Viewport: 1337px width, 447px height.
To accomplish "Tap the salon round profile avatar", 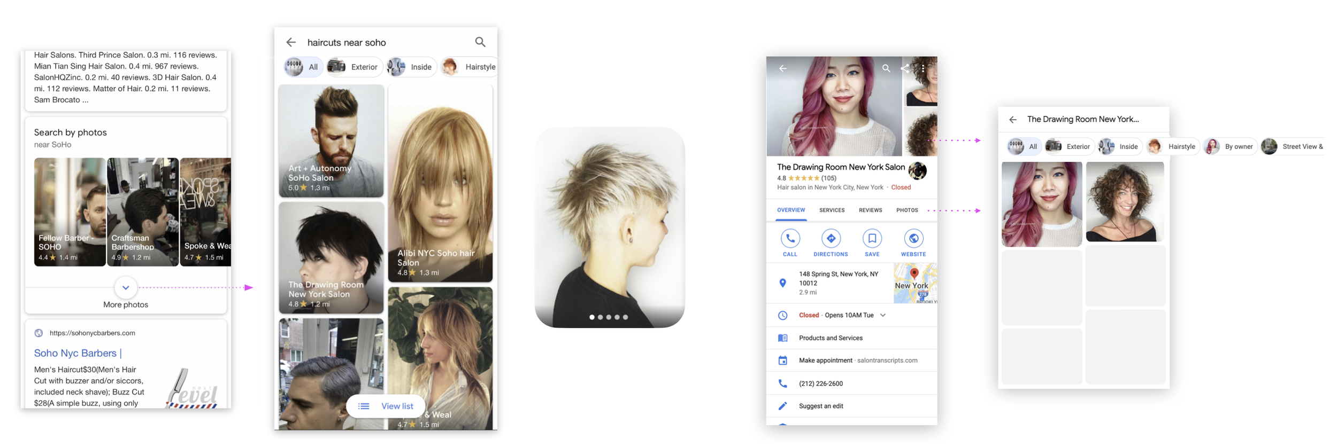I will click(917, 171).
